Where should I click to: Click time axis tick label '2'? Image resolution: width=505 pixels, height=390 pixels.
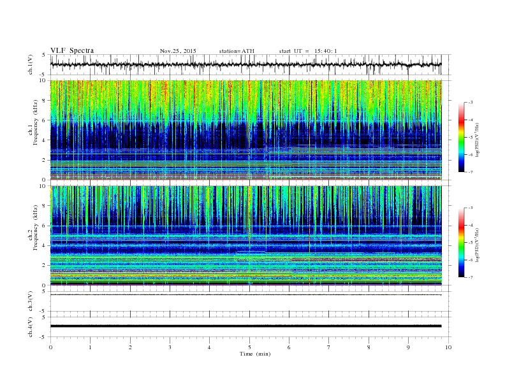tap(130, 347)
